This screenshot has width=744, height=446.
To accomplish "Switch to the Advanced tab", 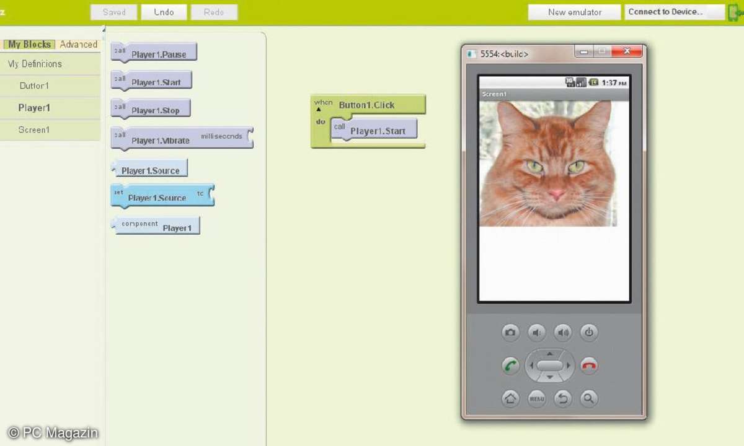I will click(79, 45).
